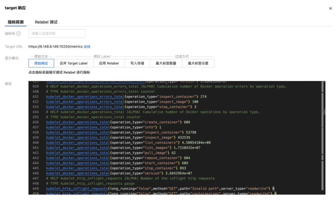Open operations_total metric link for version
Viewport: 336px width, 203px height.
pos(78,173)
